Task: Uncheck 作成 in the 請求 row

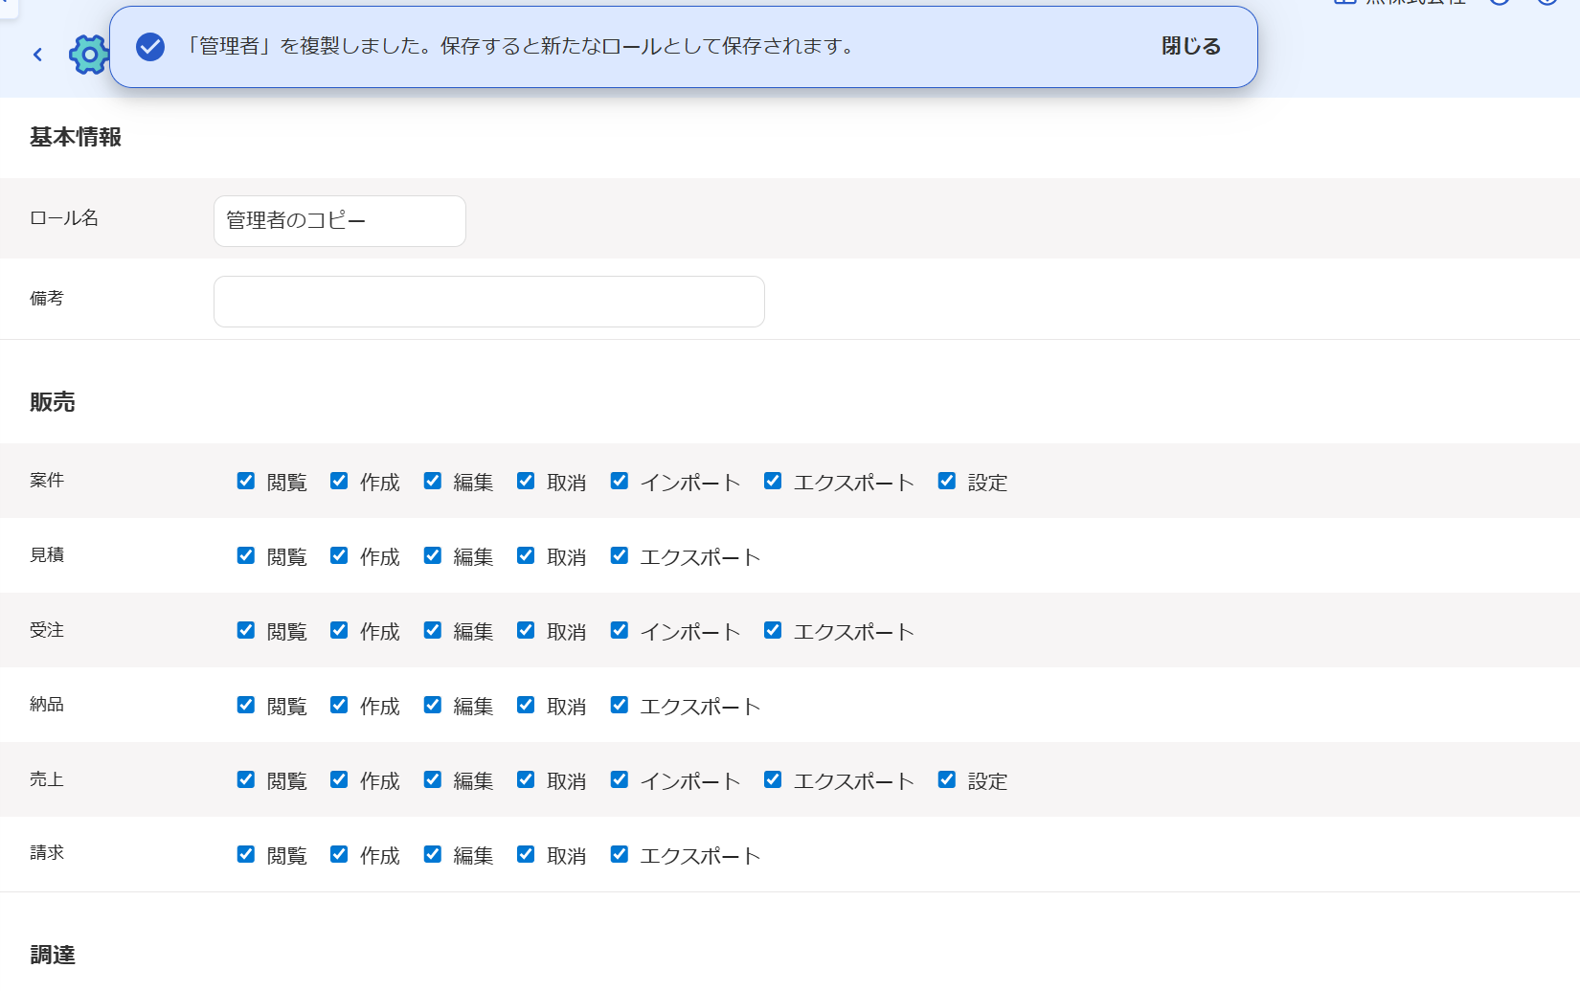Action: [339, 854]
